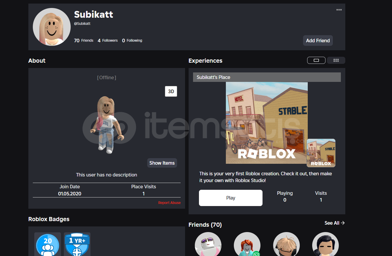Switch avatar view to 3D
The height and width of the screenshot is (256, 392).
[x=171, y=91]
